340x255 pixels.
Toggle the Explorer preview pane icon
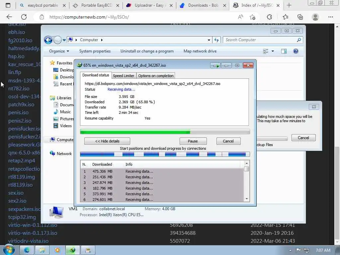[284, 51]
